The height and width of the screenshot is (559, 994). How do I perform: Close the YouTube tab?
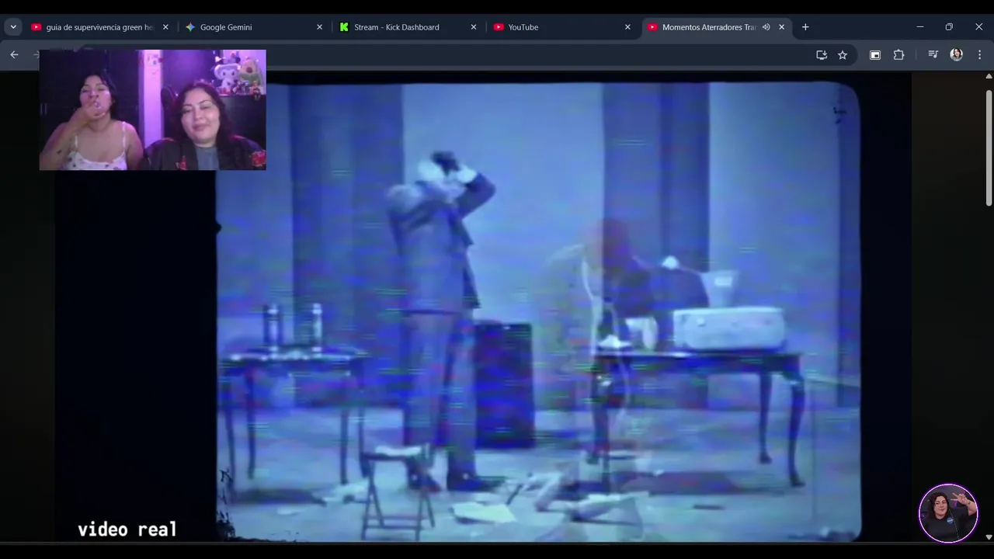627,27
